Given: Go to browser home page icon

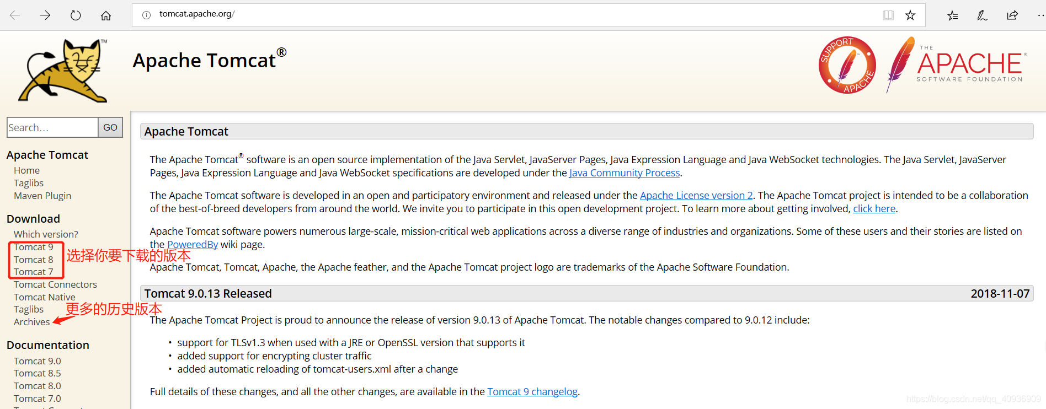Looking at the screenshot, I should click(106, 15).
